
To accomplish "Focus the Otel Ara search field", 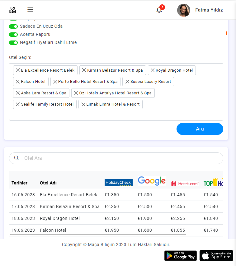I will (x=121, y=158).
